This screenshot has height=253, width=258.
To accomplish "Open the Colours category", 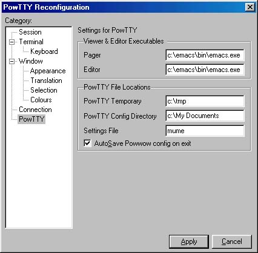I will click(x=41, y=100).
